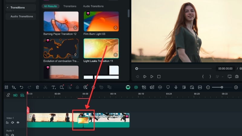
Task: Open the render preview circular play icon
Action: pos(160,87)
